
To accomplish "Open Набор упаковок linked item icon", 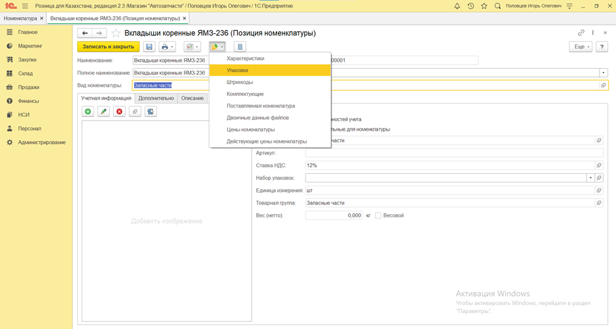I will 599,178.
